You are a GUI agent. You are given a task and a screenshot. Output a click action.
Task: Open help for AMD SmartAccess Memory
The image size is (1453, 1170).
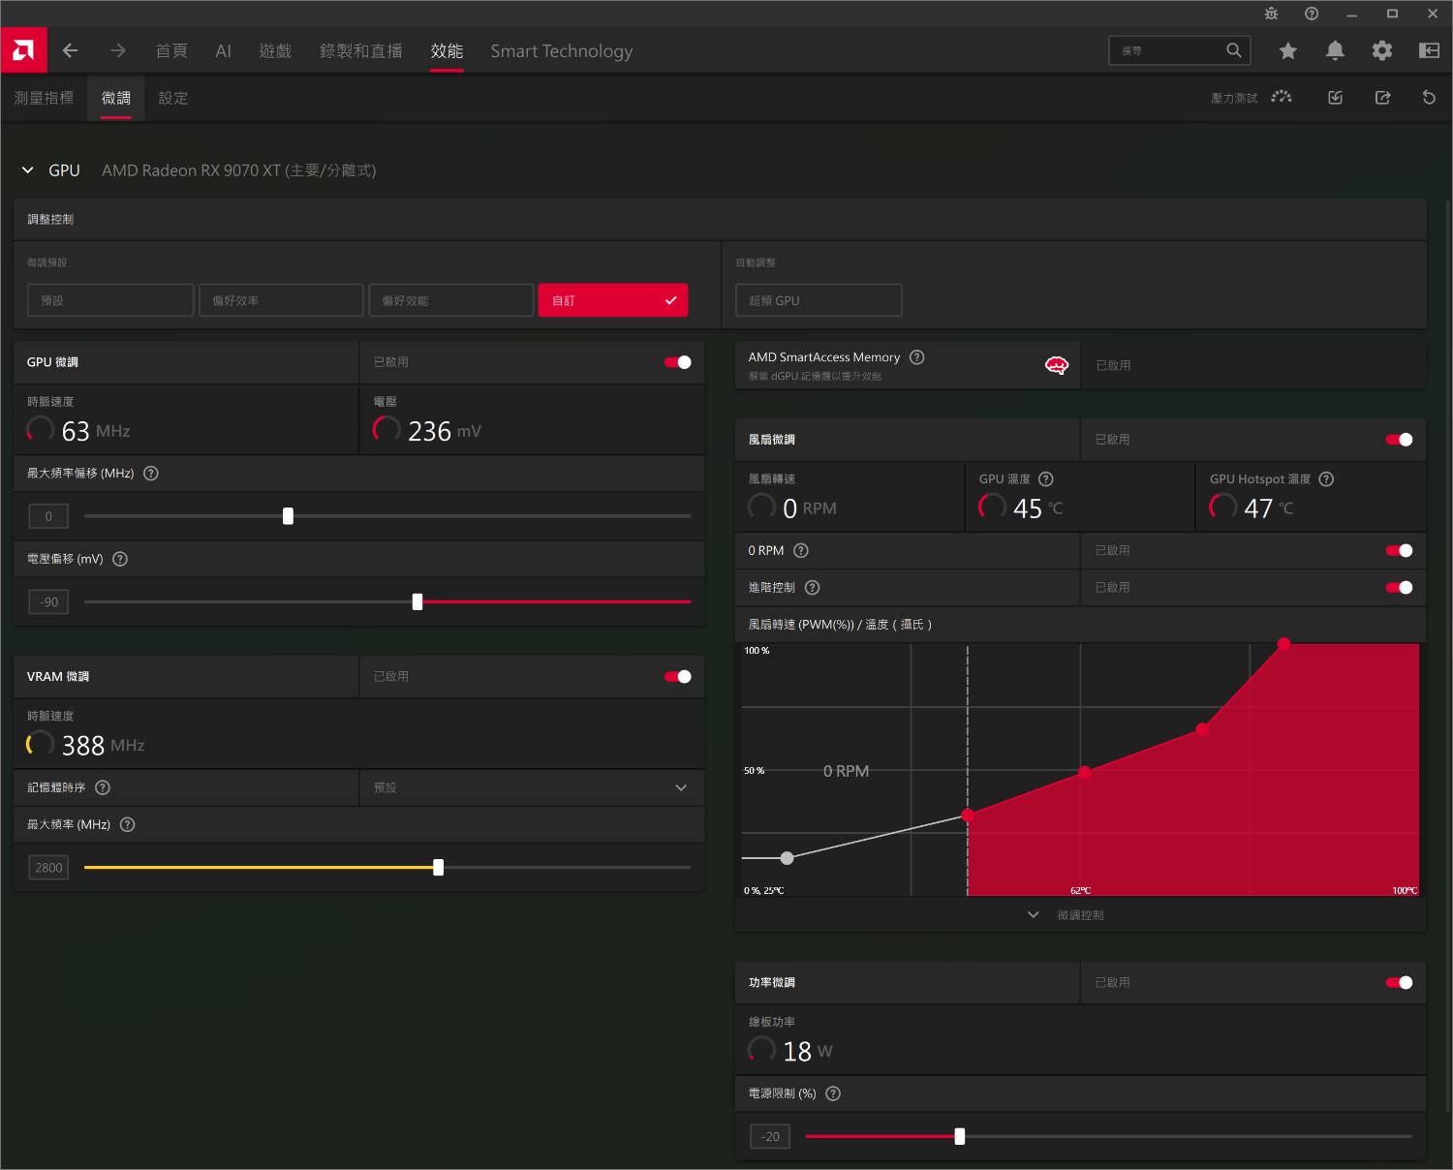[x=917, y=357]
